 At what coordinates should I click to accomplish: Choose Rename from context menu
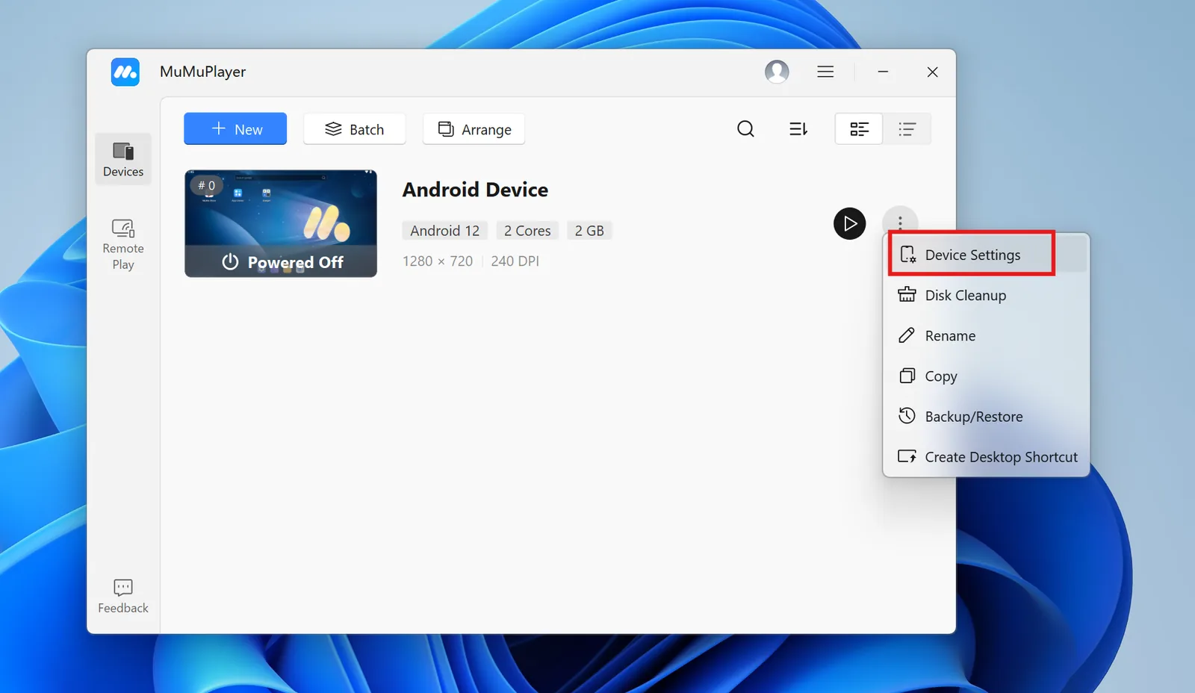coord(986,335)
